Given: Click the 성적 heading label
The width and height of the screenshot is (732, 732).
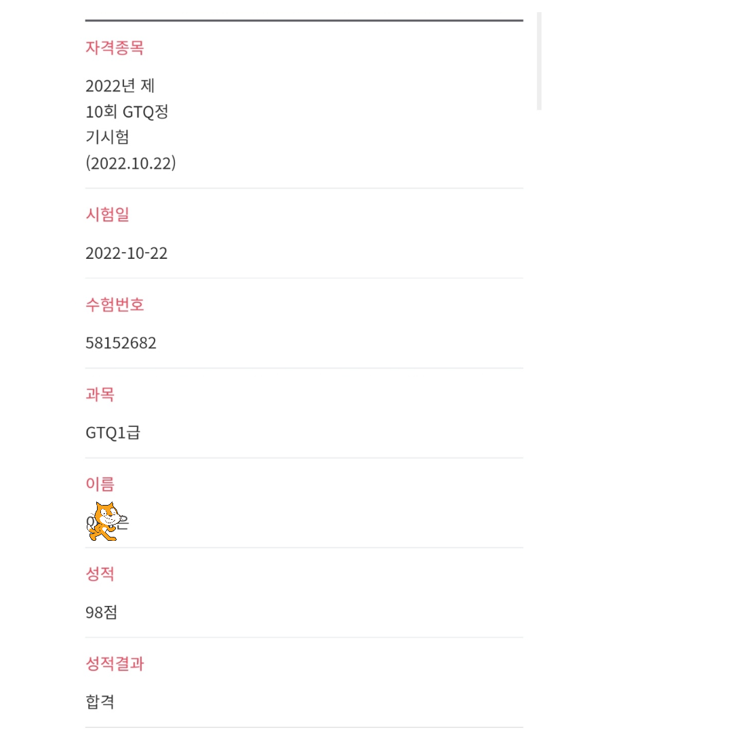Looking at the screenshot, I should [x=100, y=574].
